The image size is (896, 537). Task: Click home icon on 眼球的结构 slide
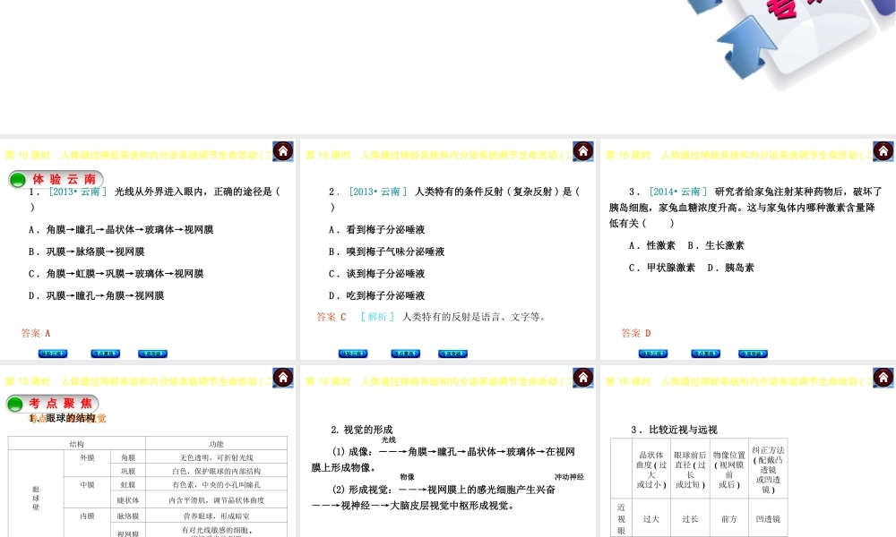(x=283, y=377)
